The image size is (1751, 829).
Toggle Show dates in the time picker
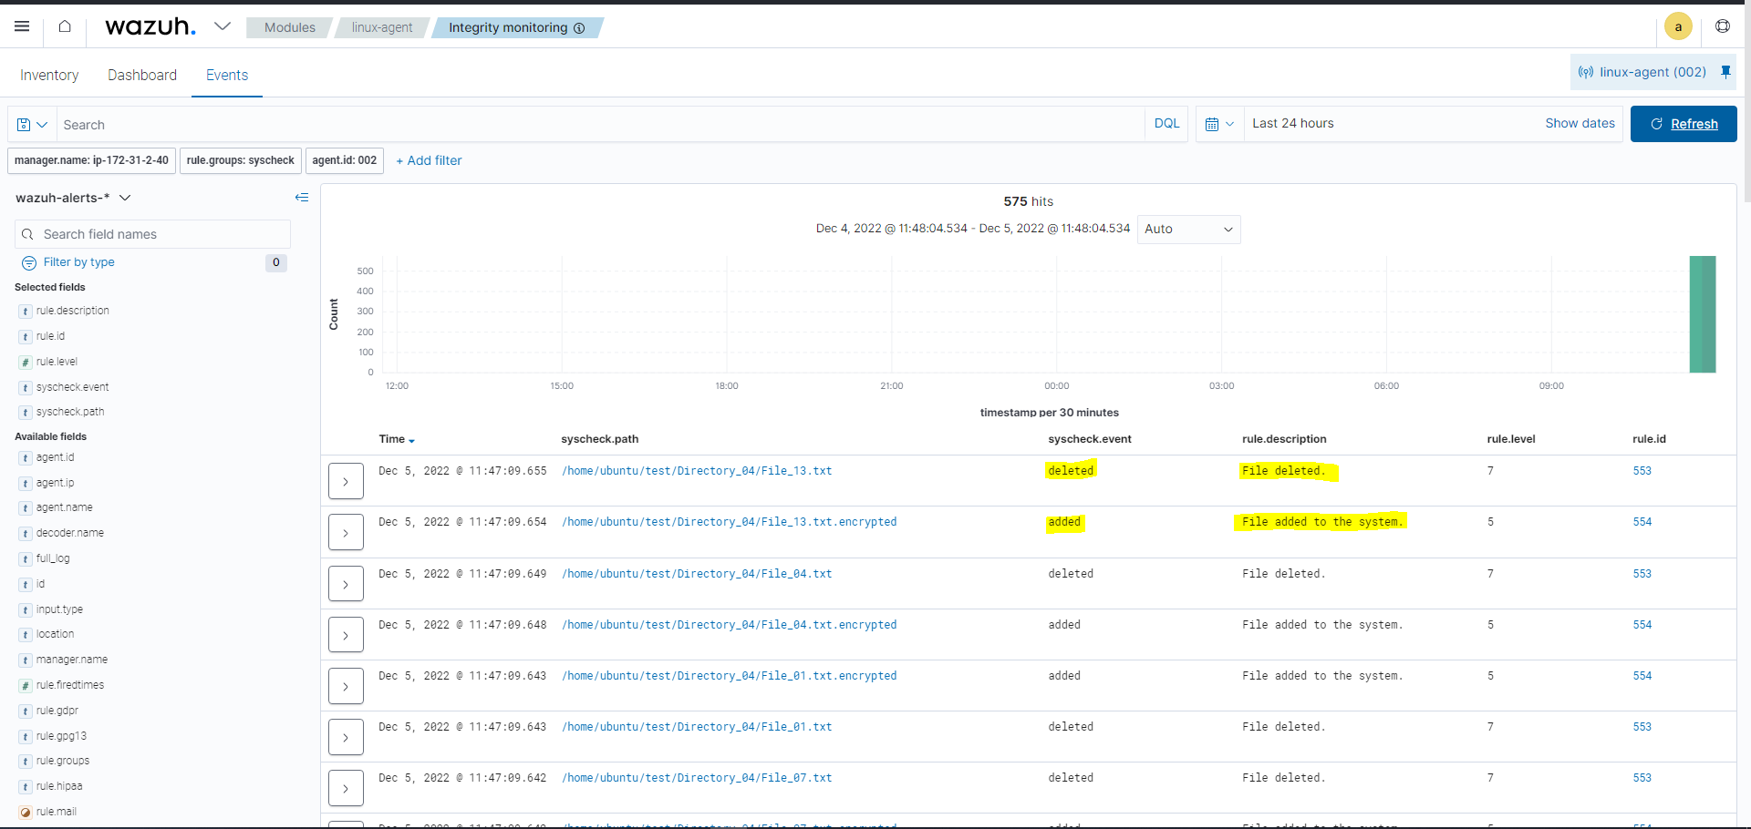pyautogui.click(x=1580, y=124)
